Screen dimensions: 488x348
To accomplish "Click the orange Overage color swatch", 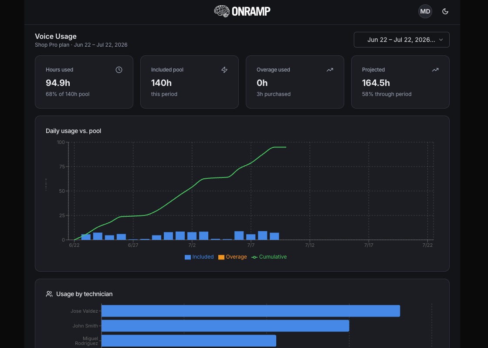I will 221,257.
